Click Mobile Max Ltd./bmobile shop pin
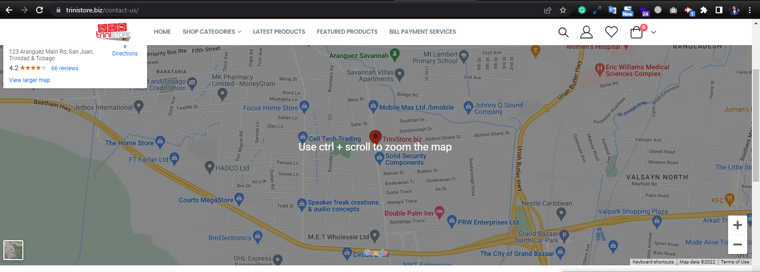 tap(374, 106)
